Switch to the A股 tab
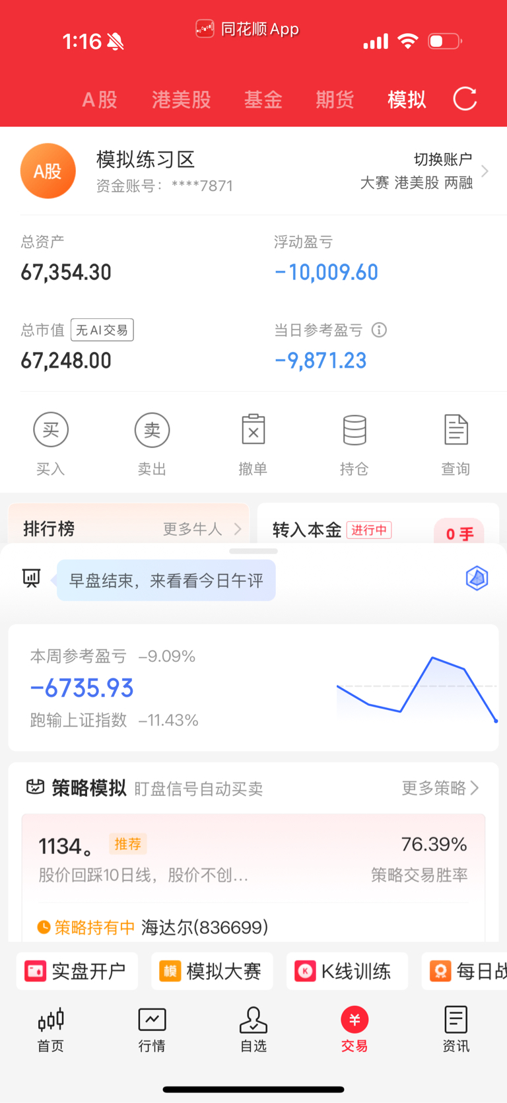 click(x=100, y=100)
